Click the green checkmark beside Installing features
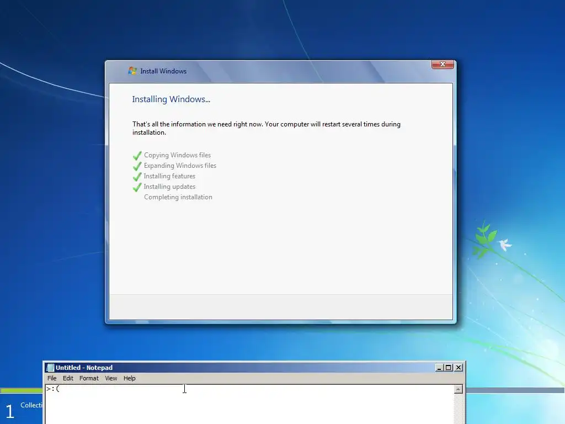Viewport: 565px width, 424px height. pos(137,177)
